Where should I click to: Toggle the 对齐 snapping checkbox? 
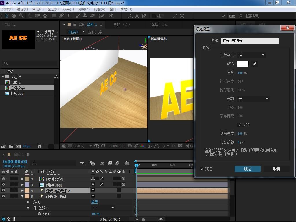coord(153,16)
